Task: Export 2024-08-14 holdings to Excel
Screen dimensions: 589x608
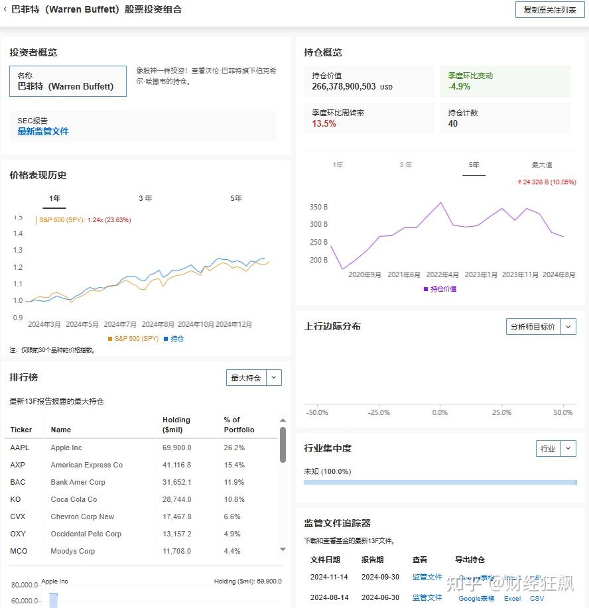Action: click(x=512, y=598)
